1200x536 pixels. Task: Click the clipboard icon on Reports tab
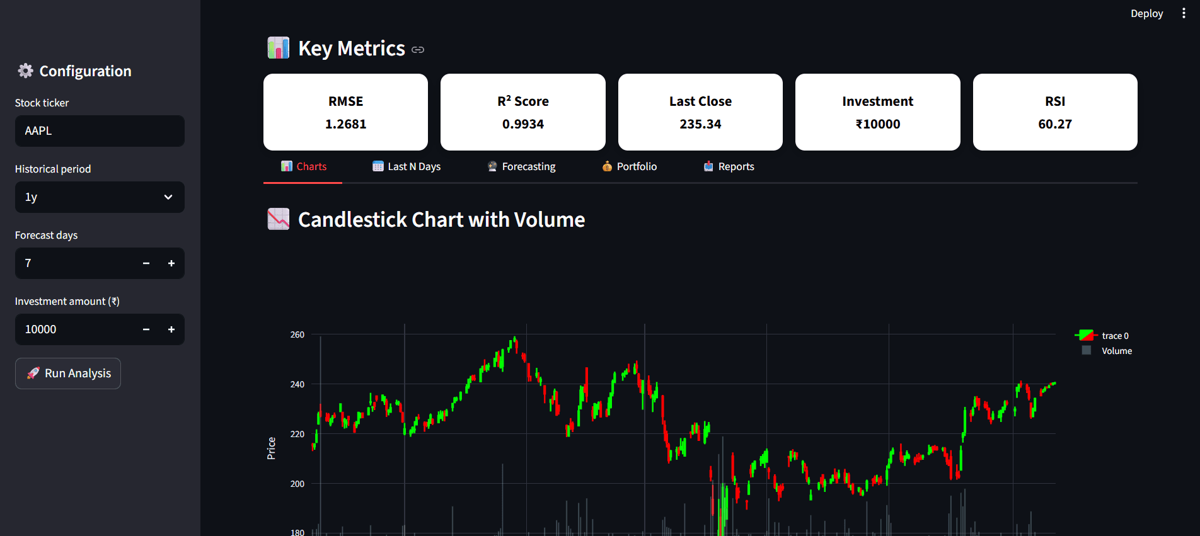[708, 166]
